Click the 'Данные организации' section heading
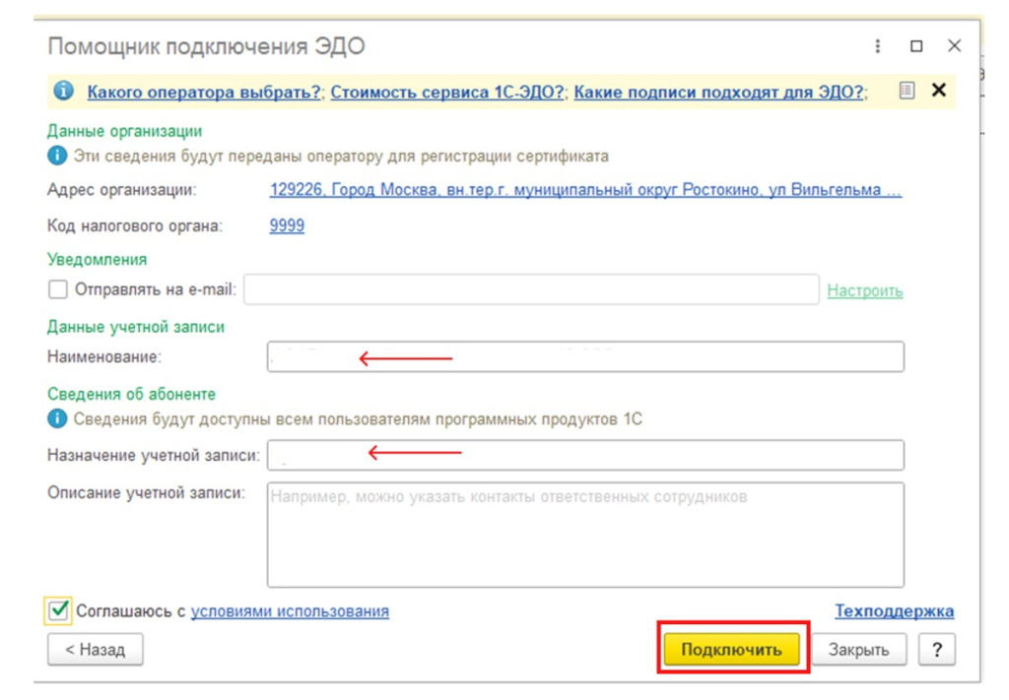Image resolution: width=1009 pixels, height=700 pixels. pos(124,131)
